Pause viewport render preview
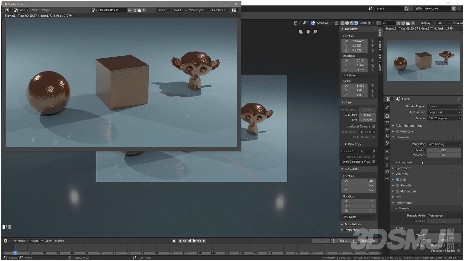Image resolution: width=464 pixels, height=261 pixels. click(x=378, y=23)
